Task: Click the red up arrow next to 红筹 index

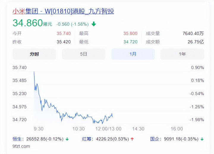Action: pyautogui.click(x=132, y=139)
